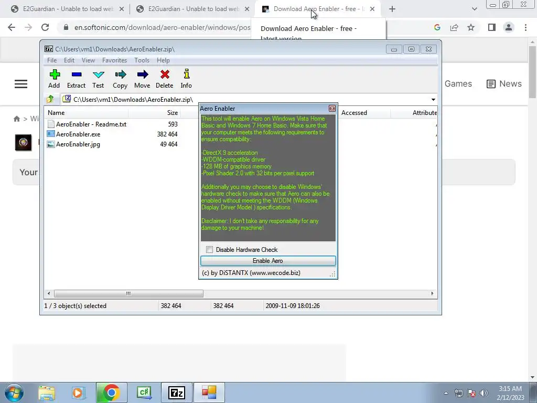This screenshot has height=403, width=537.
Task: Click the right arrow of horizontal scrollbar
Action: (432, 293)
